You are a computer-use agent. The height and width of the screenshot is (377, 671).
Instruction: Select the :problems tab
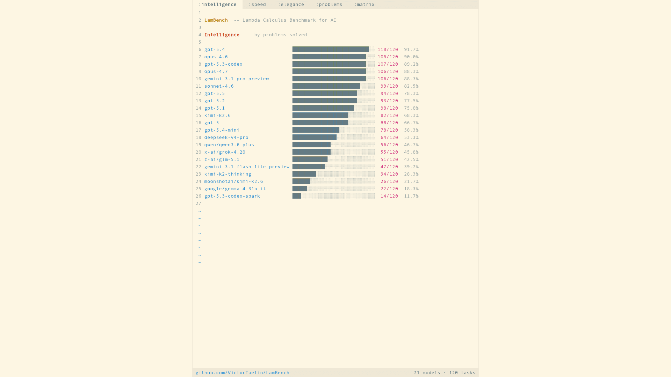[329, 5]
